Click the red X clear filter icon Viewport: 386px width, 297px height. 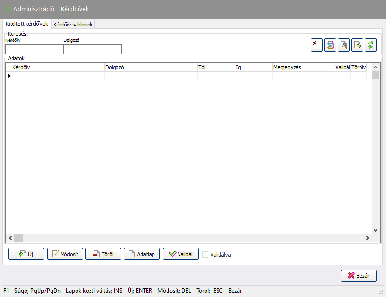317,45
